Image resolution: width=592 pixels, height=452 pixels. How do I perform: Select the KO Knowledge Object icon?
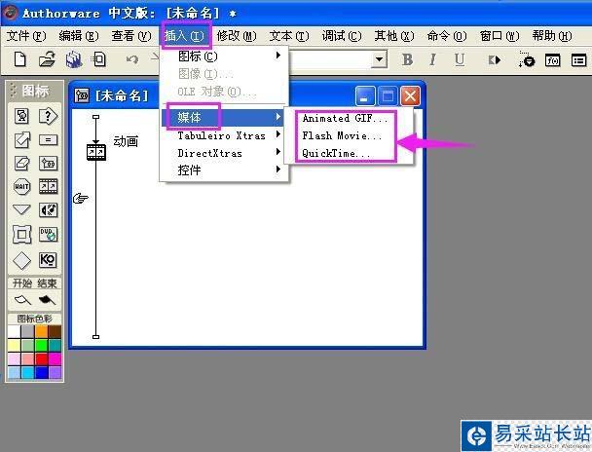pyautogui.click(x=49, y=260)
